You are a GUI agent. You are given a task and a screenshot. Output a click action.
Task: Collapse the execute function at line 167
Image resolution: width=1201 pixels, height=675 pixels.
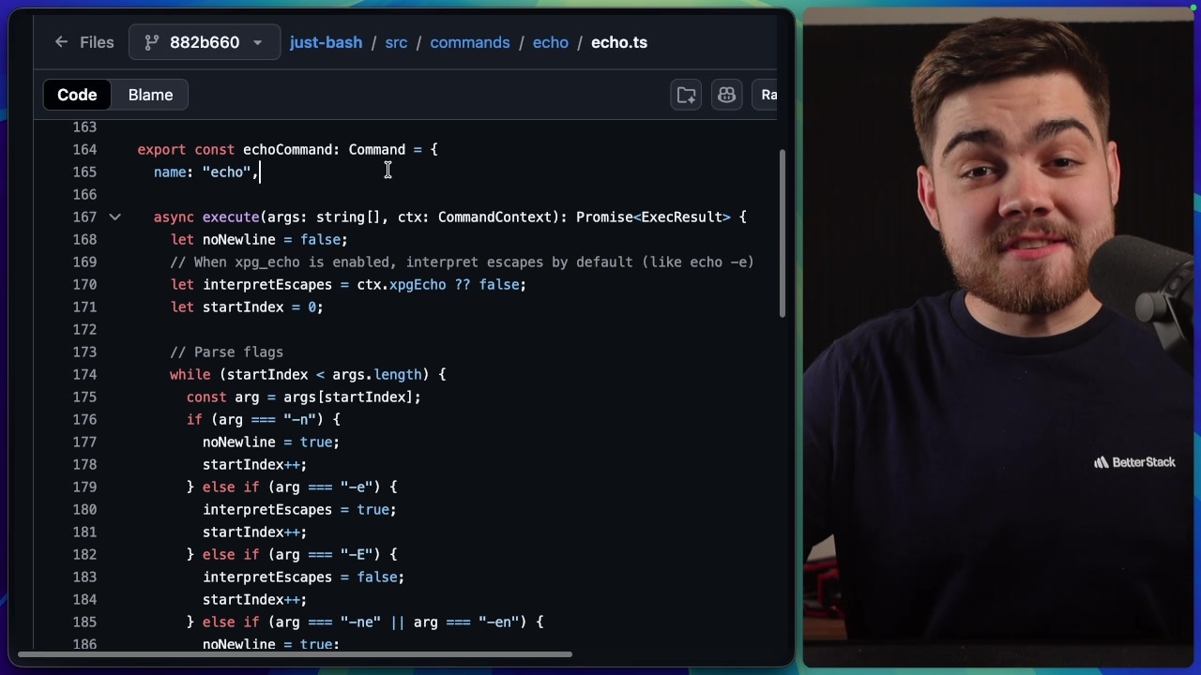[114, 217]
